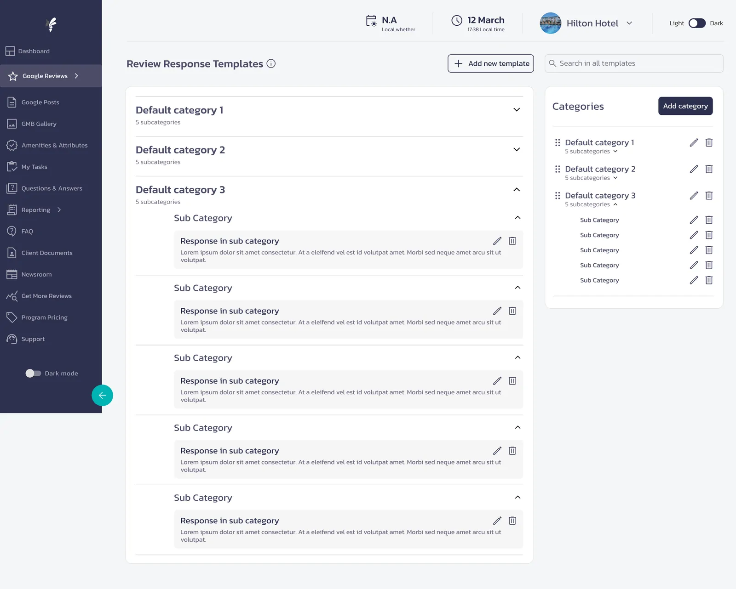Expand Default category 1 in templates list

tap(517, 110)
